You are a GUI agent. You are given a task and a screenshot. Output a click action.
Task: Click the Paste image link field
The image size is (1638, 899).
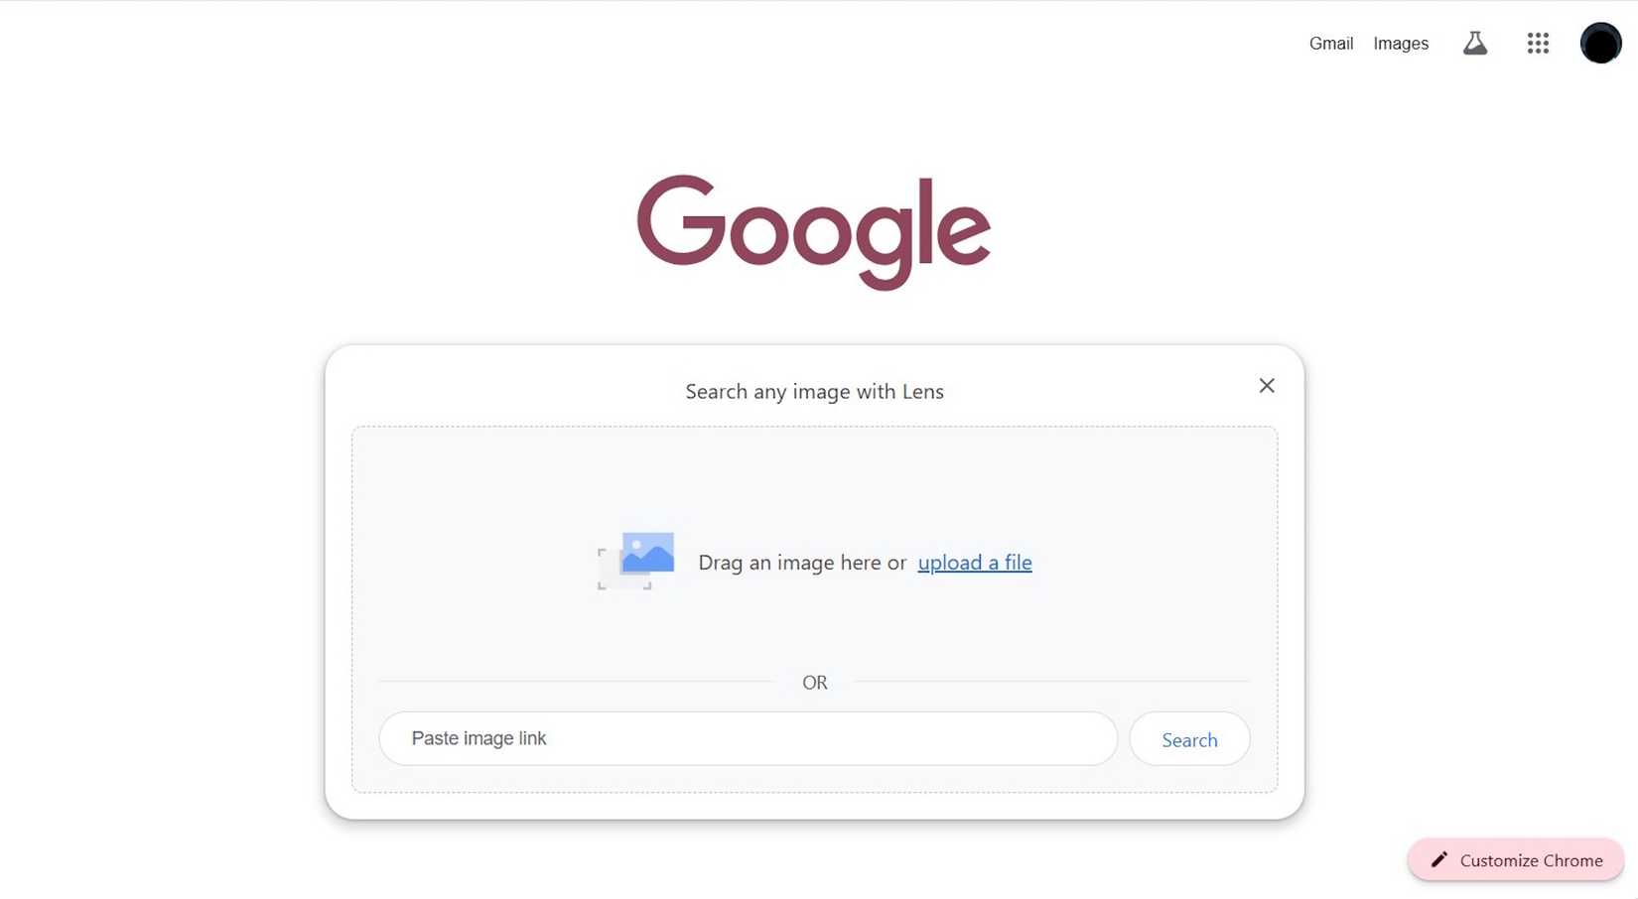(749, 738)
